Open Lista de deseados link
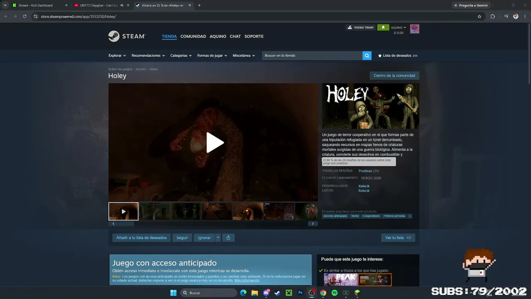The width and height of the screenshot is (531, 299). [x=397, y=56]
